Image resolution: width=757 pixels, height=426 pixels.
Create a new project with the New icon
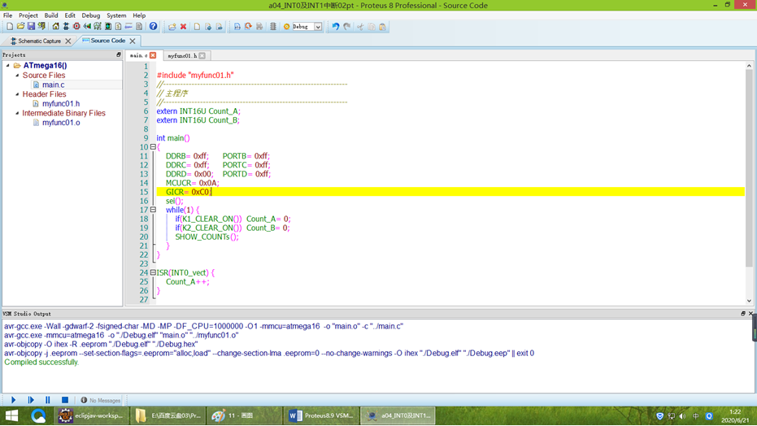(10, 27)
